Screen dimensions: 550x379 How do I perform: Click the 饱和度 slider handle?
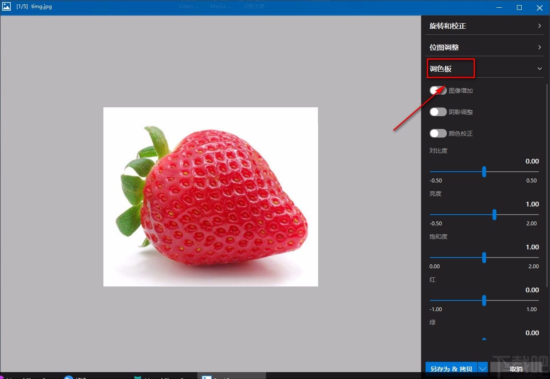point(484,258)
